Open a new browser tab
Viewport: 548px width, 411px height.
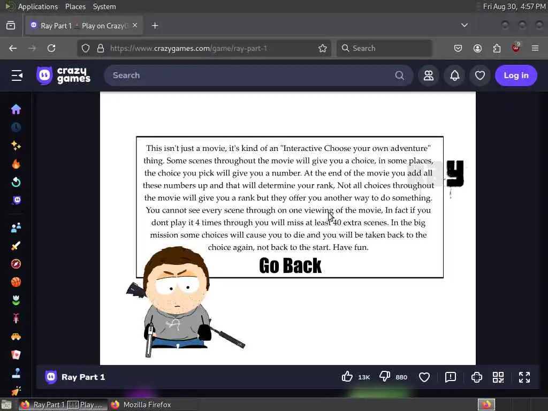155,26
